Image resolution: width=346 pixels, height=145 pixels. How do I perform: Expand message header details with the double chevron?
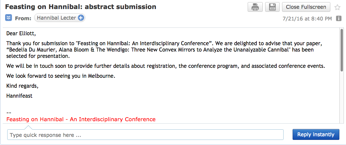pos(8,18)
